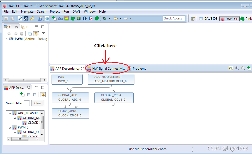Screen dimensions: 252x154
Task: Click the gears icon in the toolbar
Action: pyautogui.click(x=47, y=19)
